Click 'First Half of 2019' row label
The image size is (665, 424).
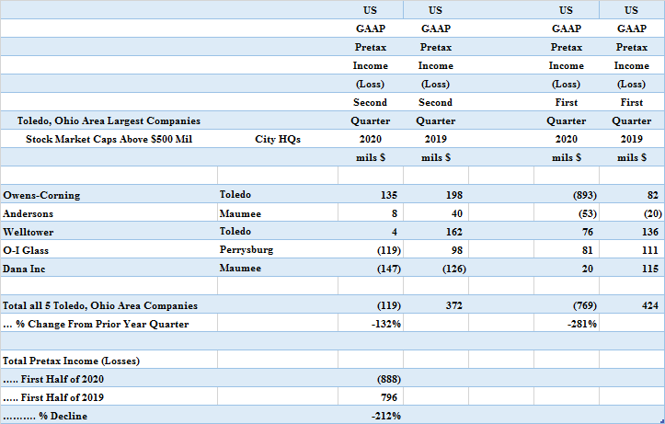coord(53,397)
